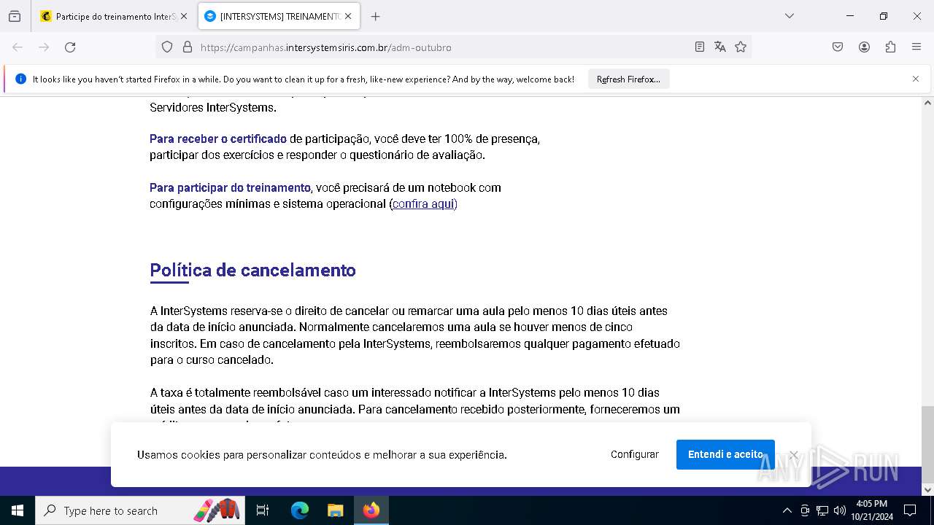Go back to previous page

[x=18, y=47]
